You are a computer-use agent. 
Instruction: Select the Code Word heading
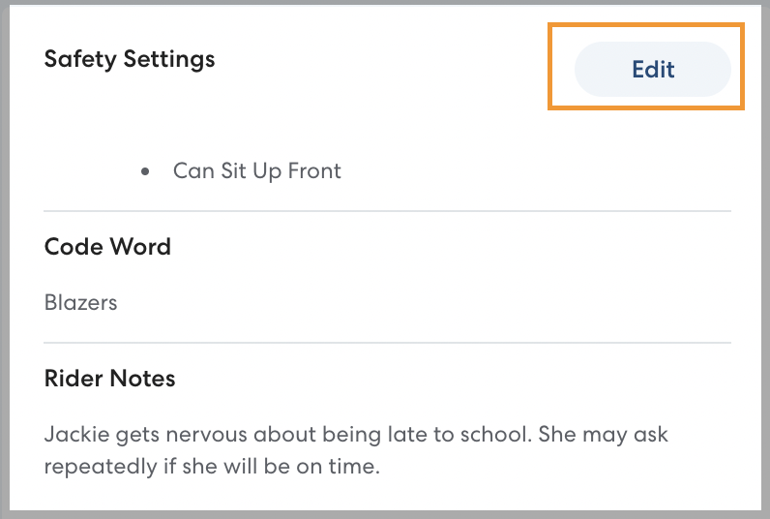click(x=107, y=246)
